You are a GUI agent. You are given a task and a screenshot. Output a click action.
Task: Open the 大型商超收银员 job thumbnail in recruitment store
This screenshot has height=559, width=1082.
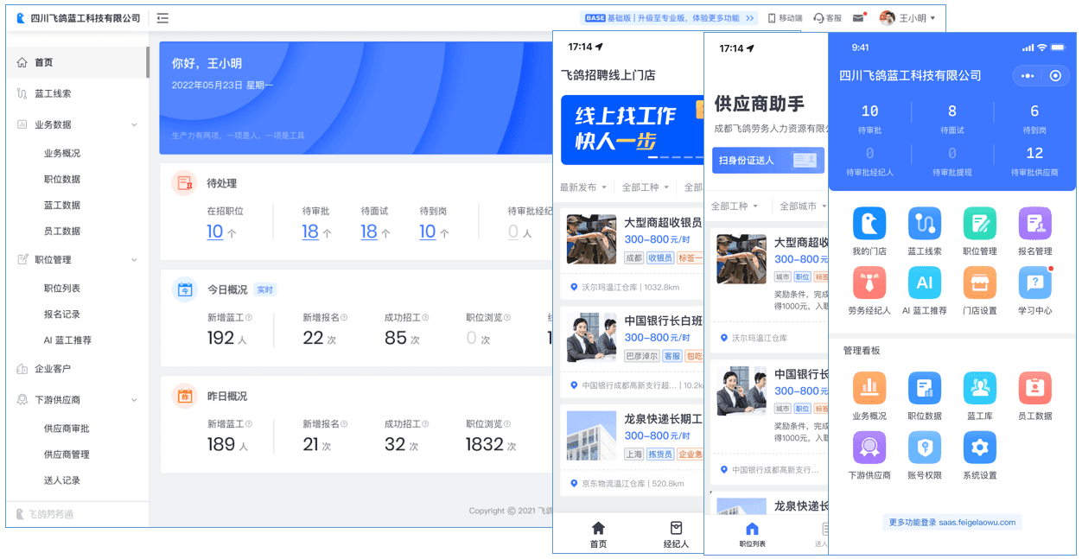click(x=591, y=239)
